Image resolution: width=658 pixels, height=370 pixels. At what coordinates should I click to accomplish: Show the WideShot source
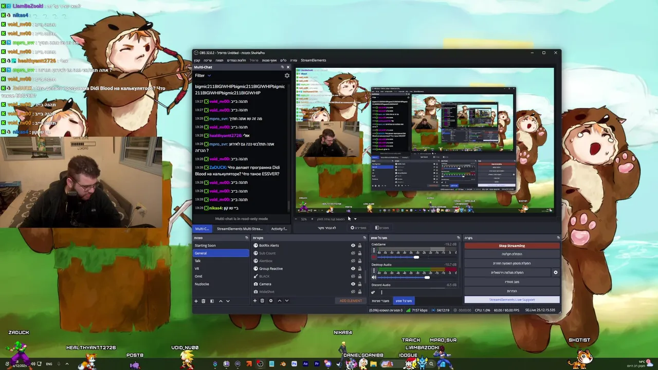point(353,292)
